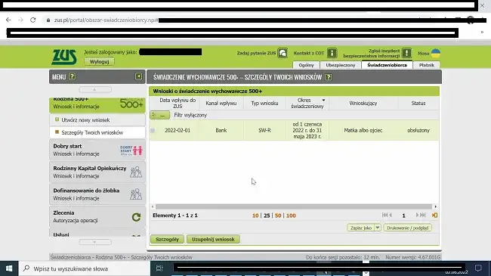The width and height of the screenshot is (491, 276).
Task: Show 10 elements per page
Action: (x=255, y=216)
